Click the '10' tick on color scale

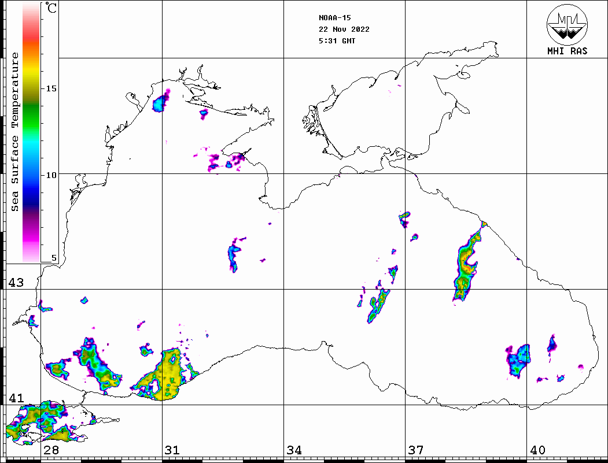pyautogui.click(x=51, y=175)
